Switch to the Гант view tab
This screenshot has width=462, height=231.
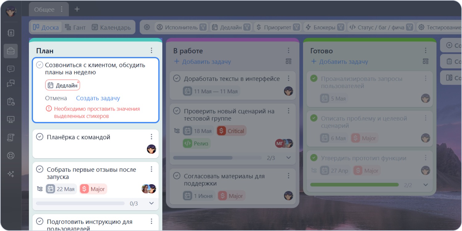point(75,27)
